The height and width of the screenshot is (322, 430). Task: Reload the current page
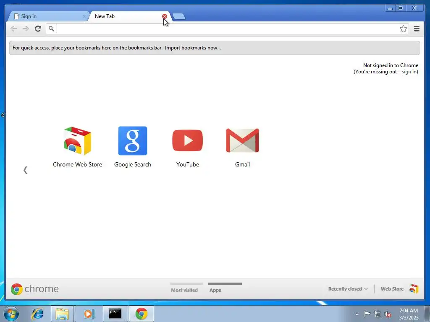pyautogui.click(x=38, y=29)
